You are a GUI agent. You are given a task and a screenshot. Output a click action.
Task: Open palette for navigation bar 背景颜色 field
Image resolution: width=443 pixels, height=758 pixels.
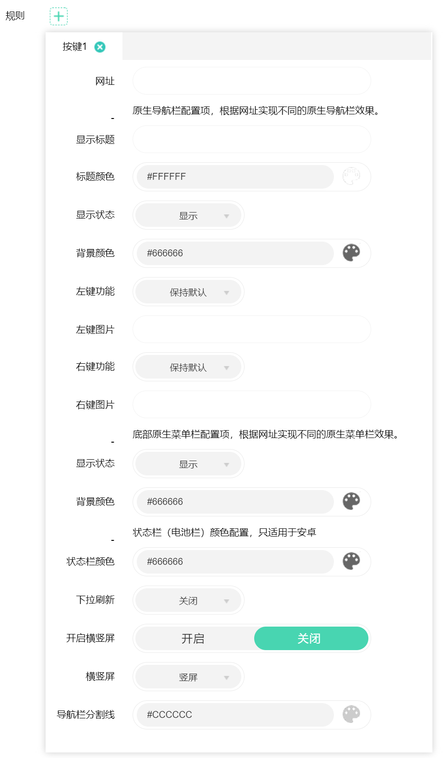(351, 253)
